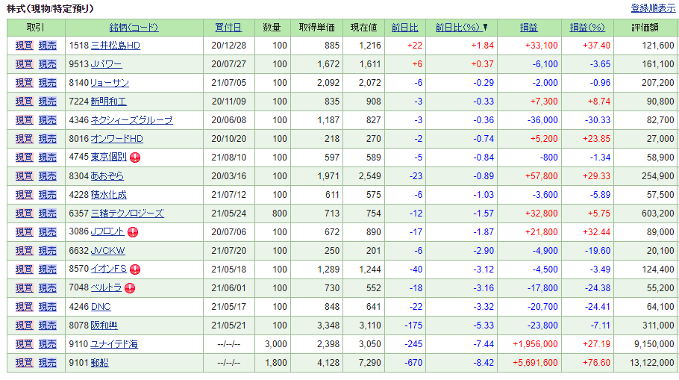Image resolution: width=679 pixels, height=380 pixels.
Task: Open stock 新明和工 details
Action: [x=108, y=102]
